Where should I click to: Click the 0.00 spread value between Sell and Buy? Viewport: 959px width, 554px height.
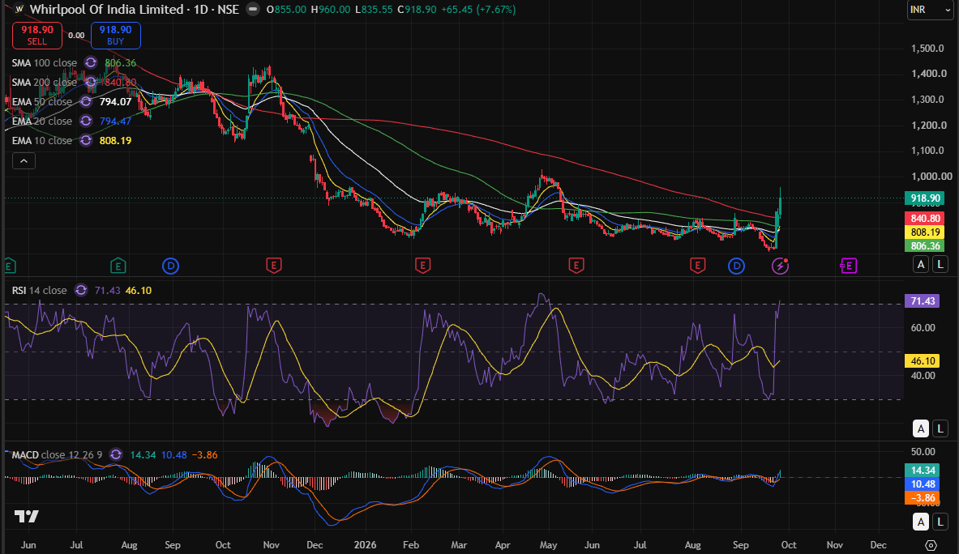coord(76,36)
